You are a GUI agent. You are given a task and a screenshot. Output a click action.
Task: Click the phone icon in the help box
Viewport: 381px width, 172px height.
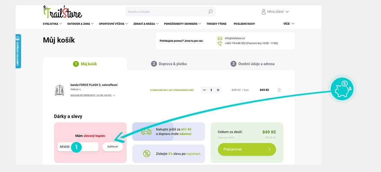(220, 44)
